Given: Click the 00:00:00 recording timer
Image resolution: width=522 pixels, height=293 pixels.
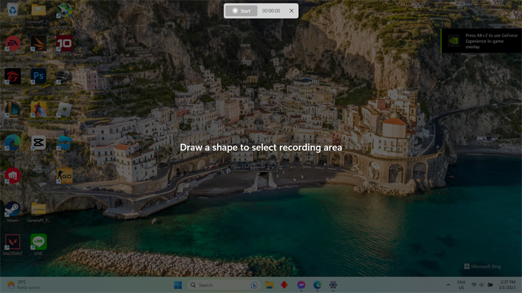Looking at the screenshot, I should point(271,11).
